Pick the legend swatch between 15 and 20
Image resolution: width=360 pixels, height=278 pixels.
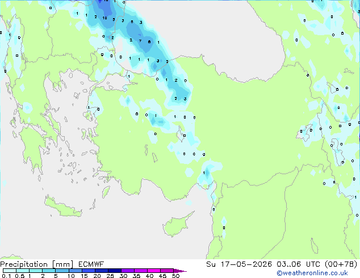coord(89,271)
